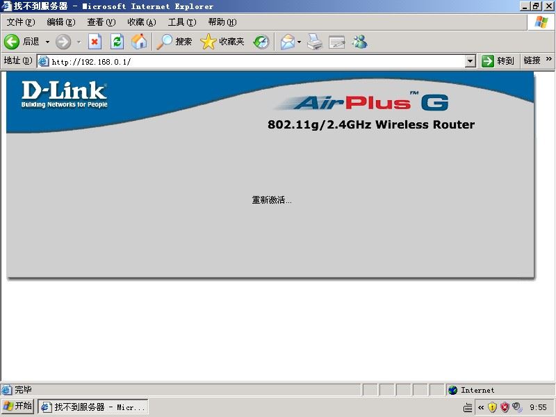Open the Messenger people icon
Image resolution: width=556 pixels, height=417 pixels.
(x=359, y=42)
